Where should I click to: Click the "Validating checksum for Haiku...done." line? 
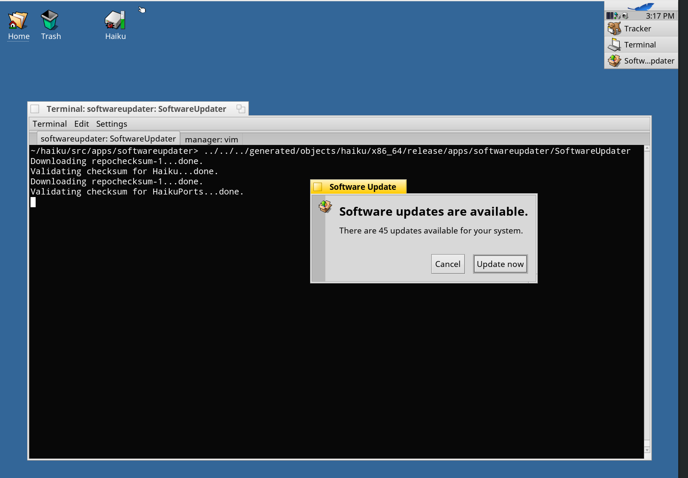click(124, 171)
